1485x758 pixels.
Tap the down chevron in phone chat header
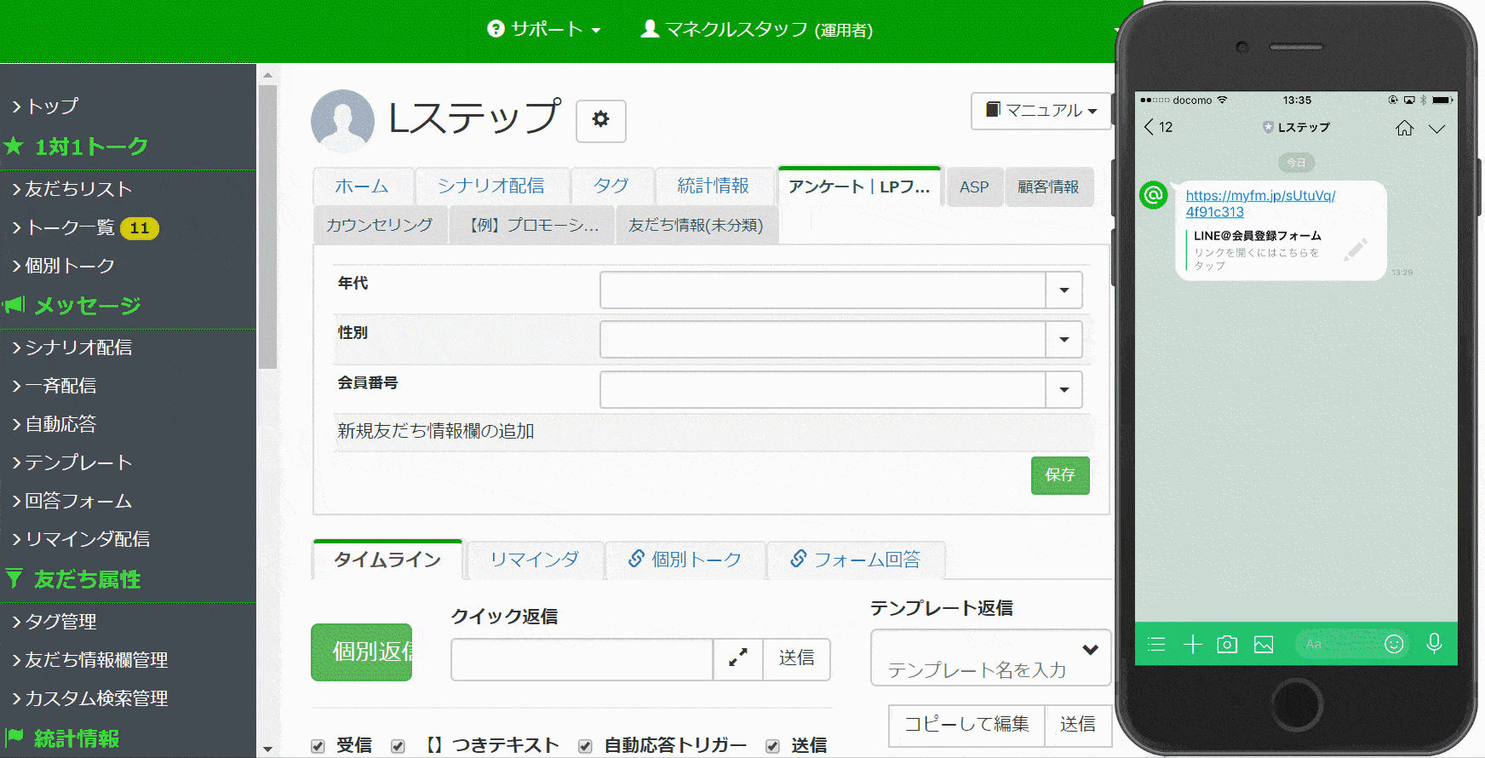(x=1437, y=129)
